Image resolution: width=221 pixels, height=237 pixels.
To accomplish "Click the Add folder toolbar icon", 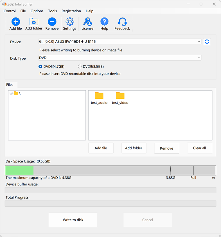I will [34, 24].
